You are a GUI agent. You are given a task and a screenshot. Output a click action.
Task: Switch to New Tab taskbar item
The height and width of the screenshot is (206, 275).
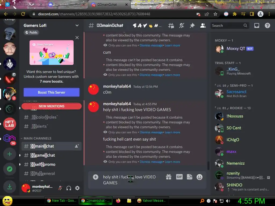(62, 201)
